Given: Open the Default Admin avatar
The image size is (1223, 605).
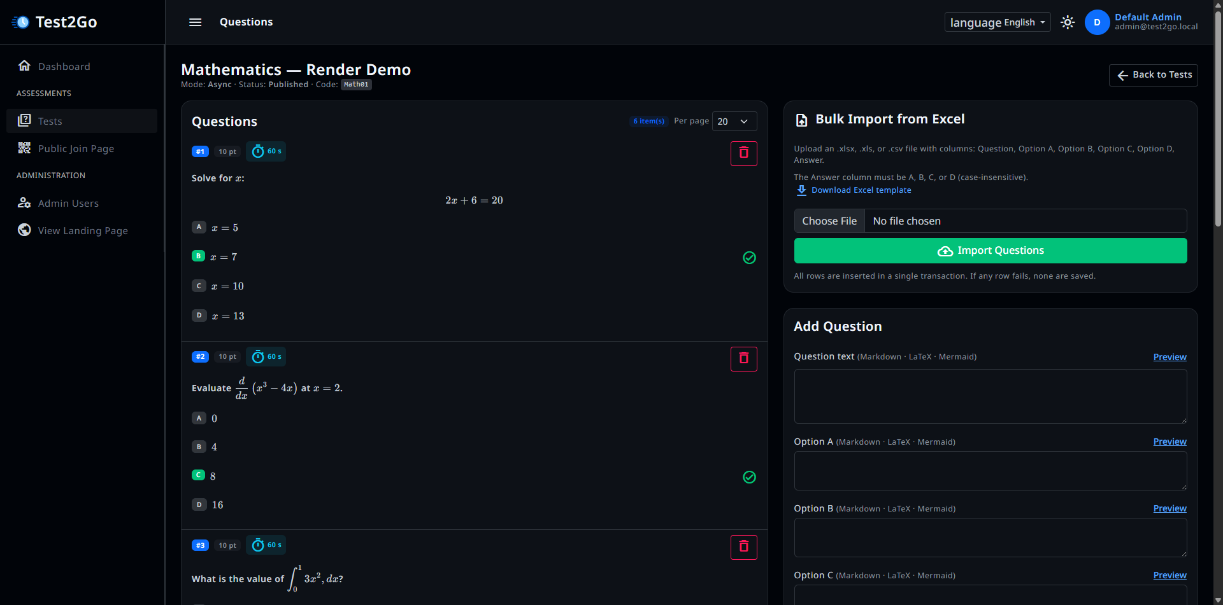Looking at the screenshot, I should click(x=1097, y=22).
